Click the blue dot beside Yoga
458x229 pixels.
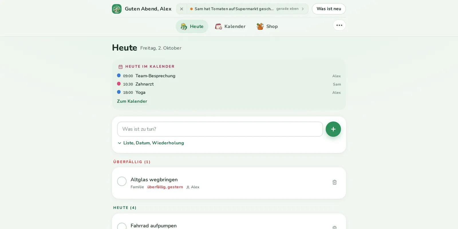click(119, 92)
